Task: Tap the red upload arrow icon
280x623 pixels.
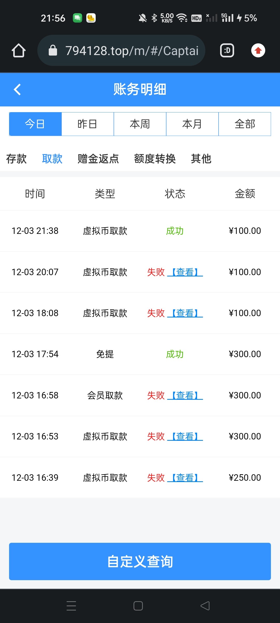Action: [258, 50]
